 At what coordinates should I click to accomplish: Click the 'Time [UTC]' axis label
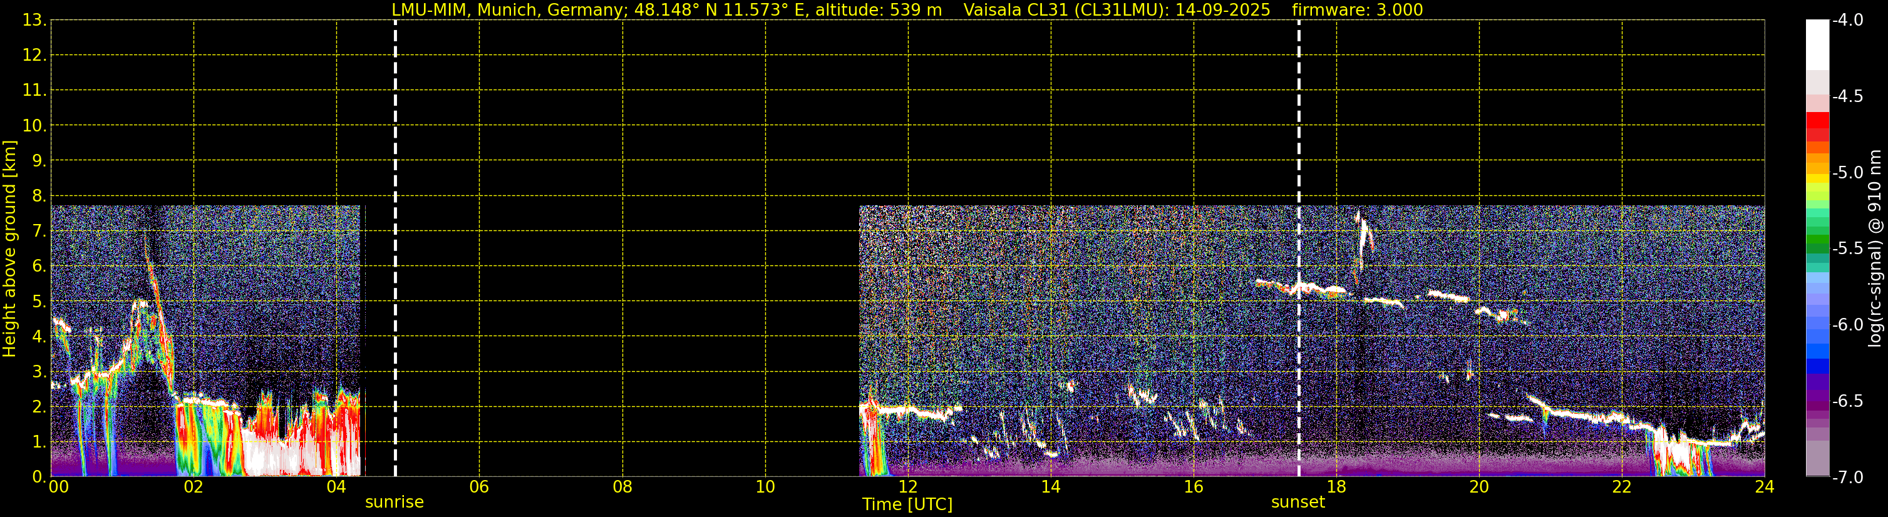coord(907,504)
